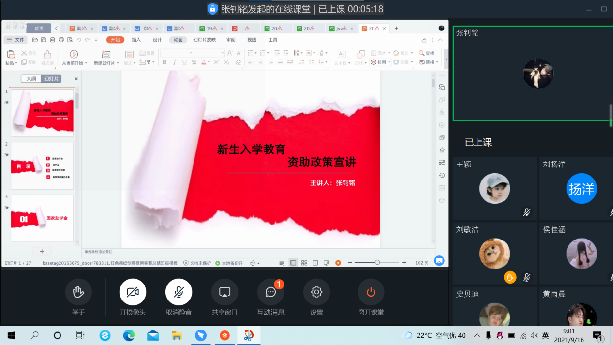This screenshot has height=345, width=613.
Task: Open the 文件 file menu
Action: [x=16, y=40]
